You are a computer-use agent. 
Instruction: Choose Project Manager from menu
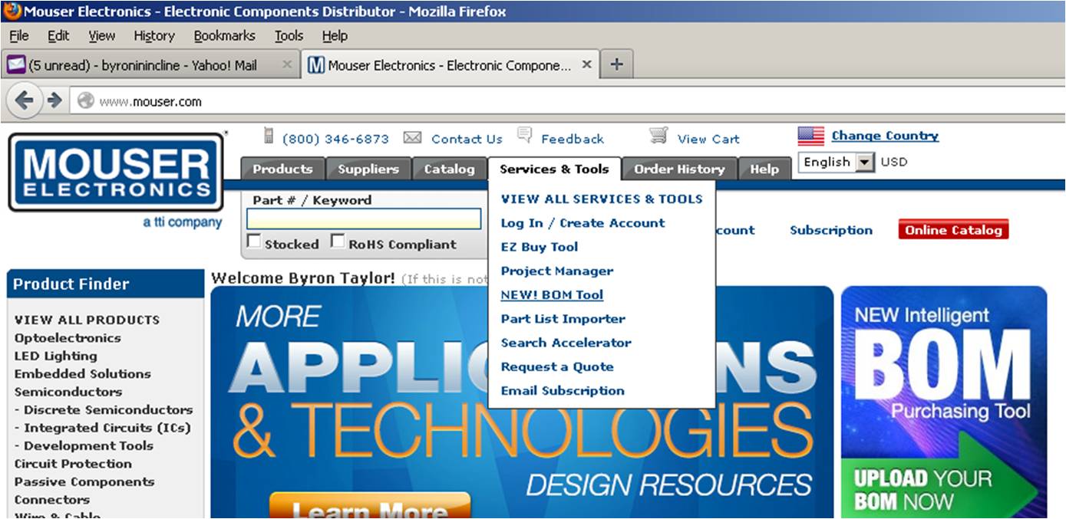[x=557, y=271]
